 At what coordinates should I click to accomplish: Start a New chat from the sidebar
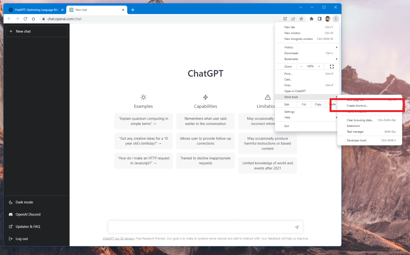[37, 31]
